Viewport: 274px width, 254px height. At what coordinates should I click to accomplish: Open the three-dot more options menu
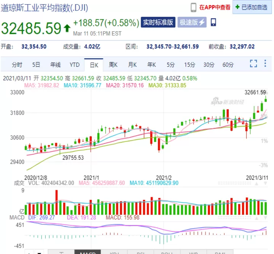pyautogui.click(x=265, y=63)
